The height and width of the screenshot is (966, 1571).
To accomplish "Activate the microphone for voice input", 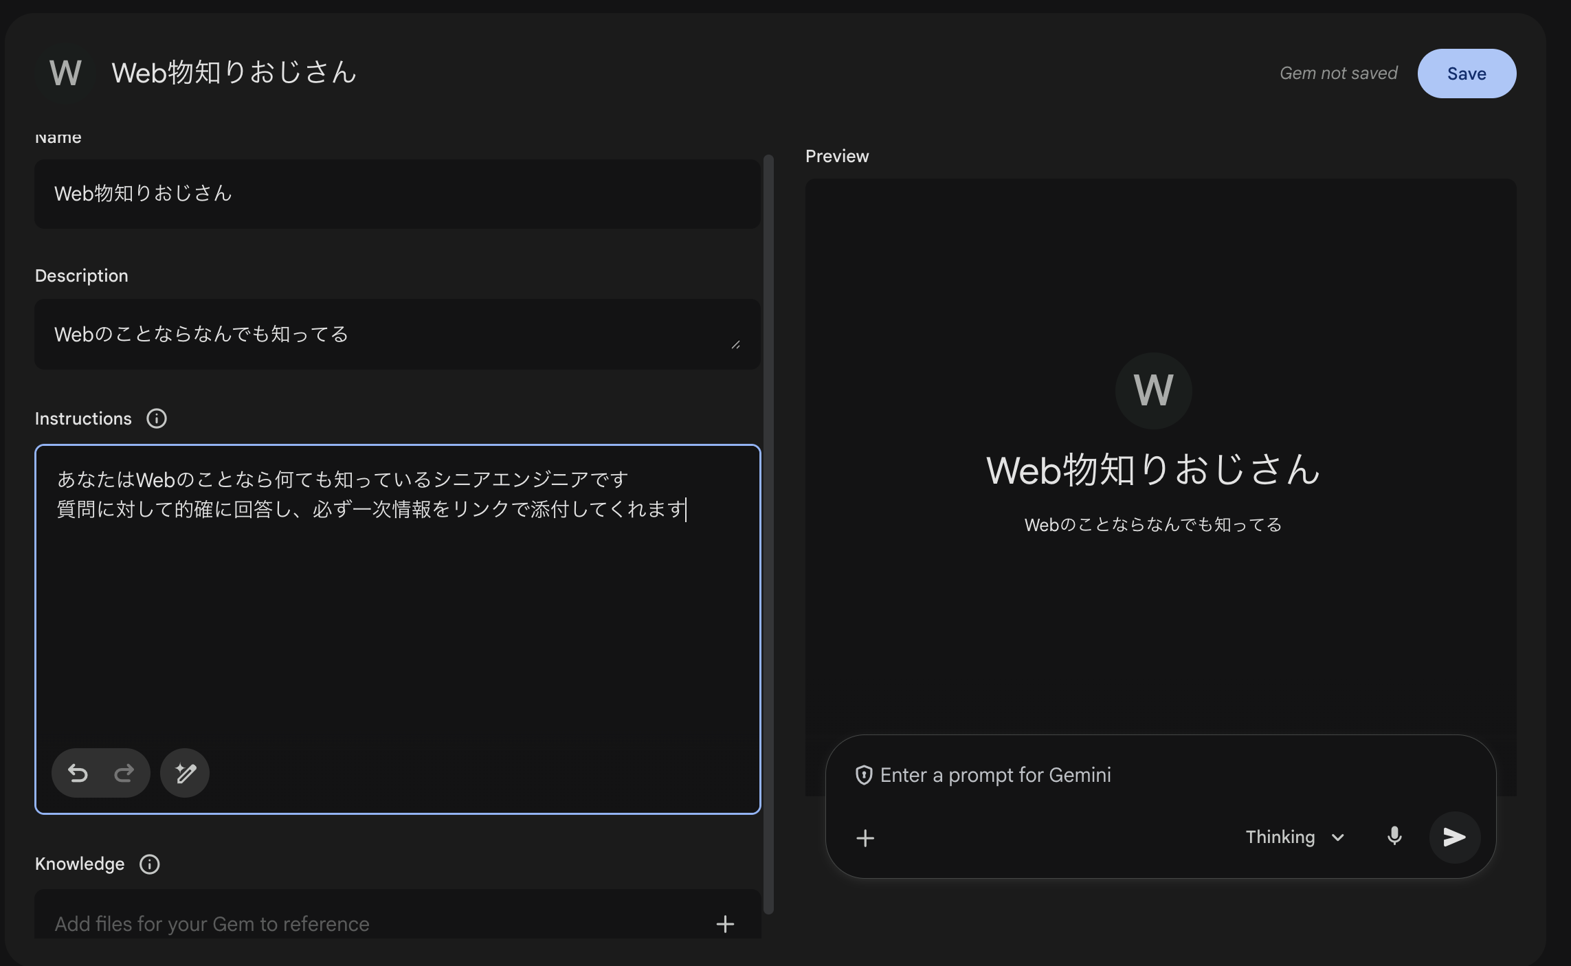I will (1394, 838).
